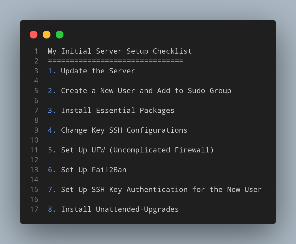Click the red traffic light circle
The image size is (296, 244).
pos(34,34)
